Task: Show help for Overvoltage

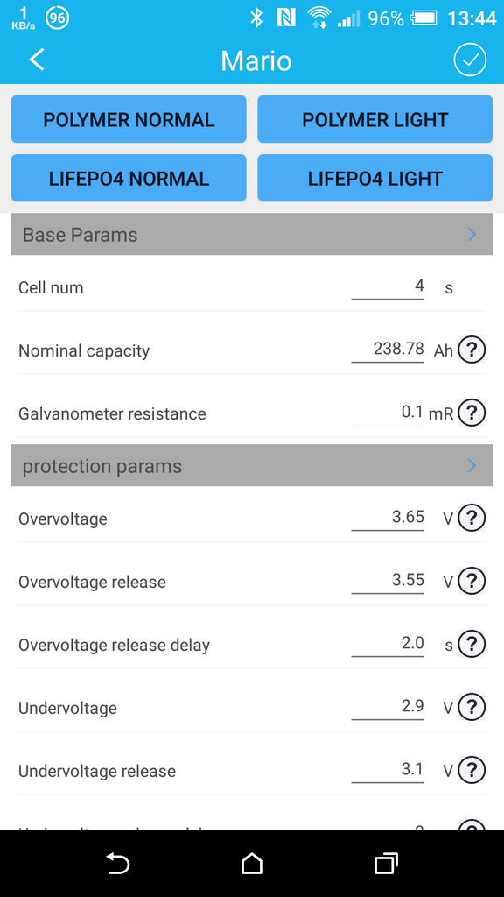Action: tap(472, 518)
